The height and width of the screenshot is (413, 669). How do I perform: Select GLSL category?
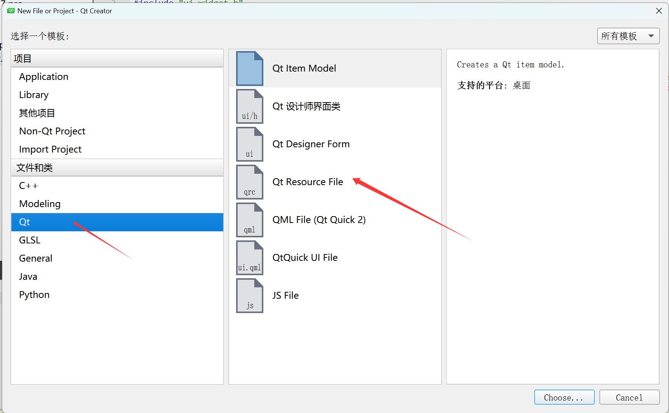117,240
